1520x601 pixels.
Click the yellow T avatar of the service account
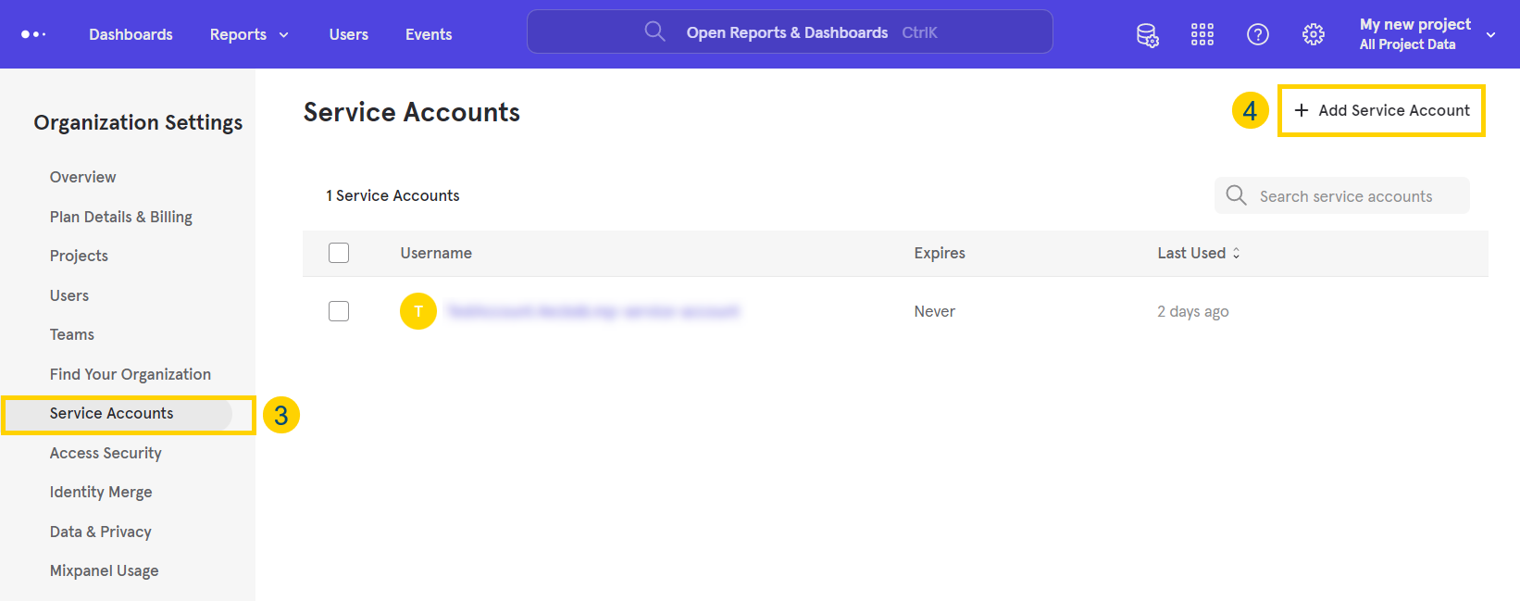[418, 311]
